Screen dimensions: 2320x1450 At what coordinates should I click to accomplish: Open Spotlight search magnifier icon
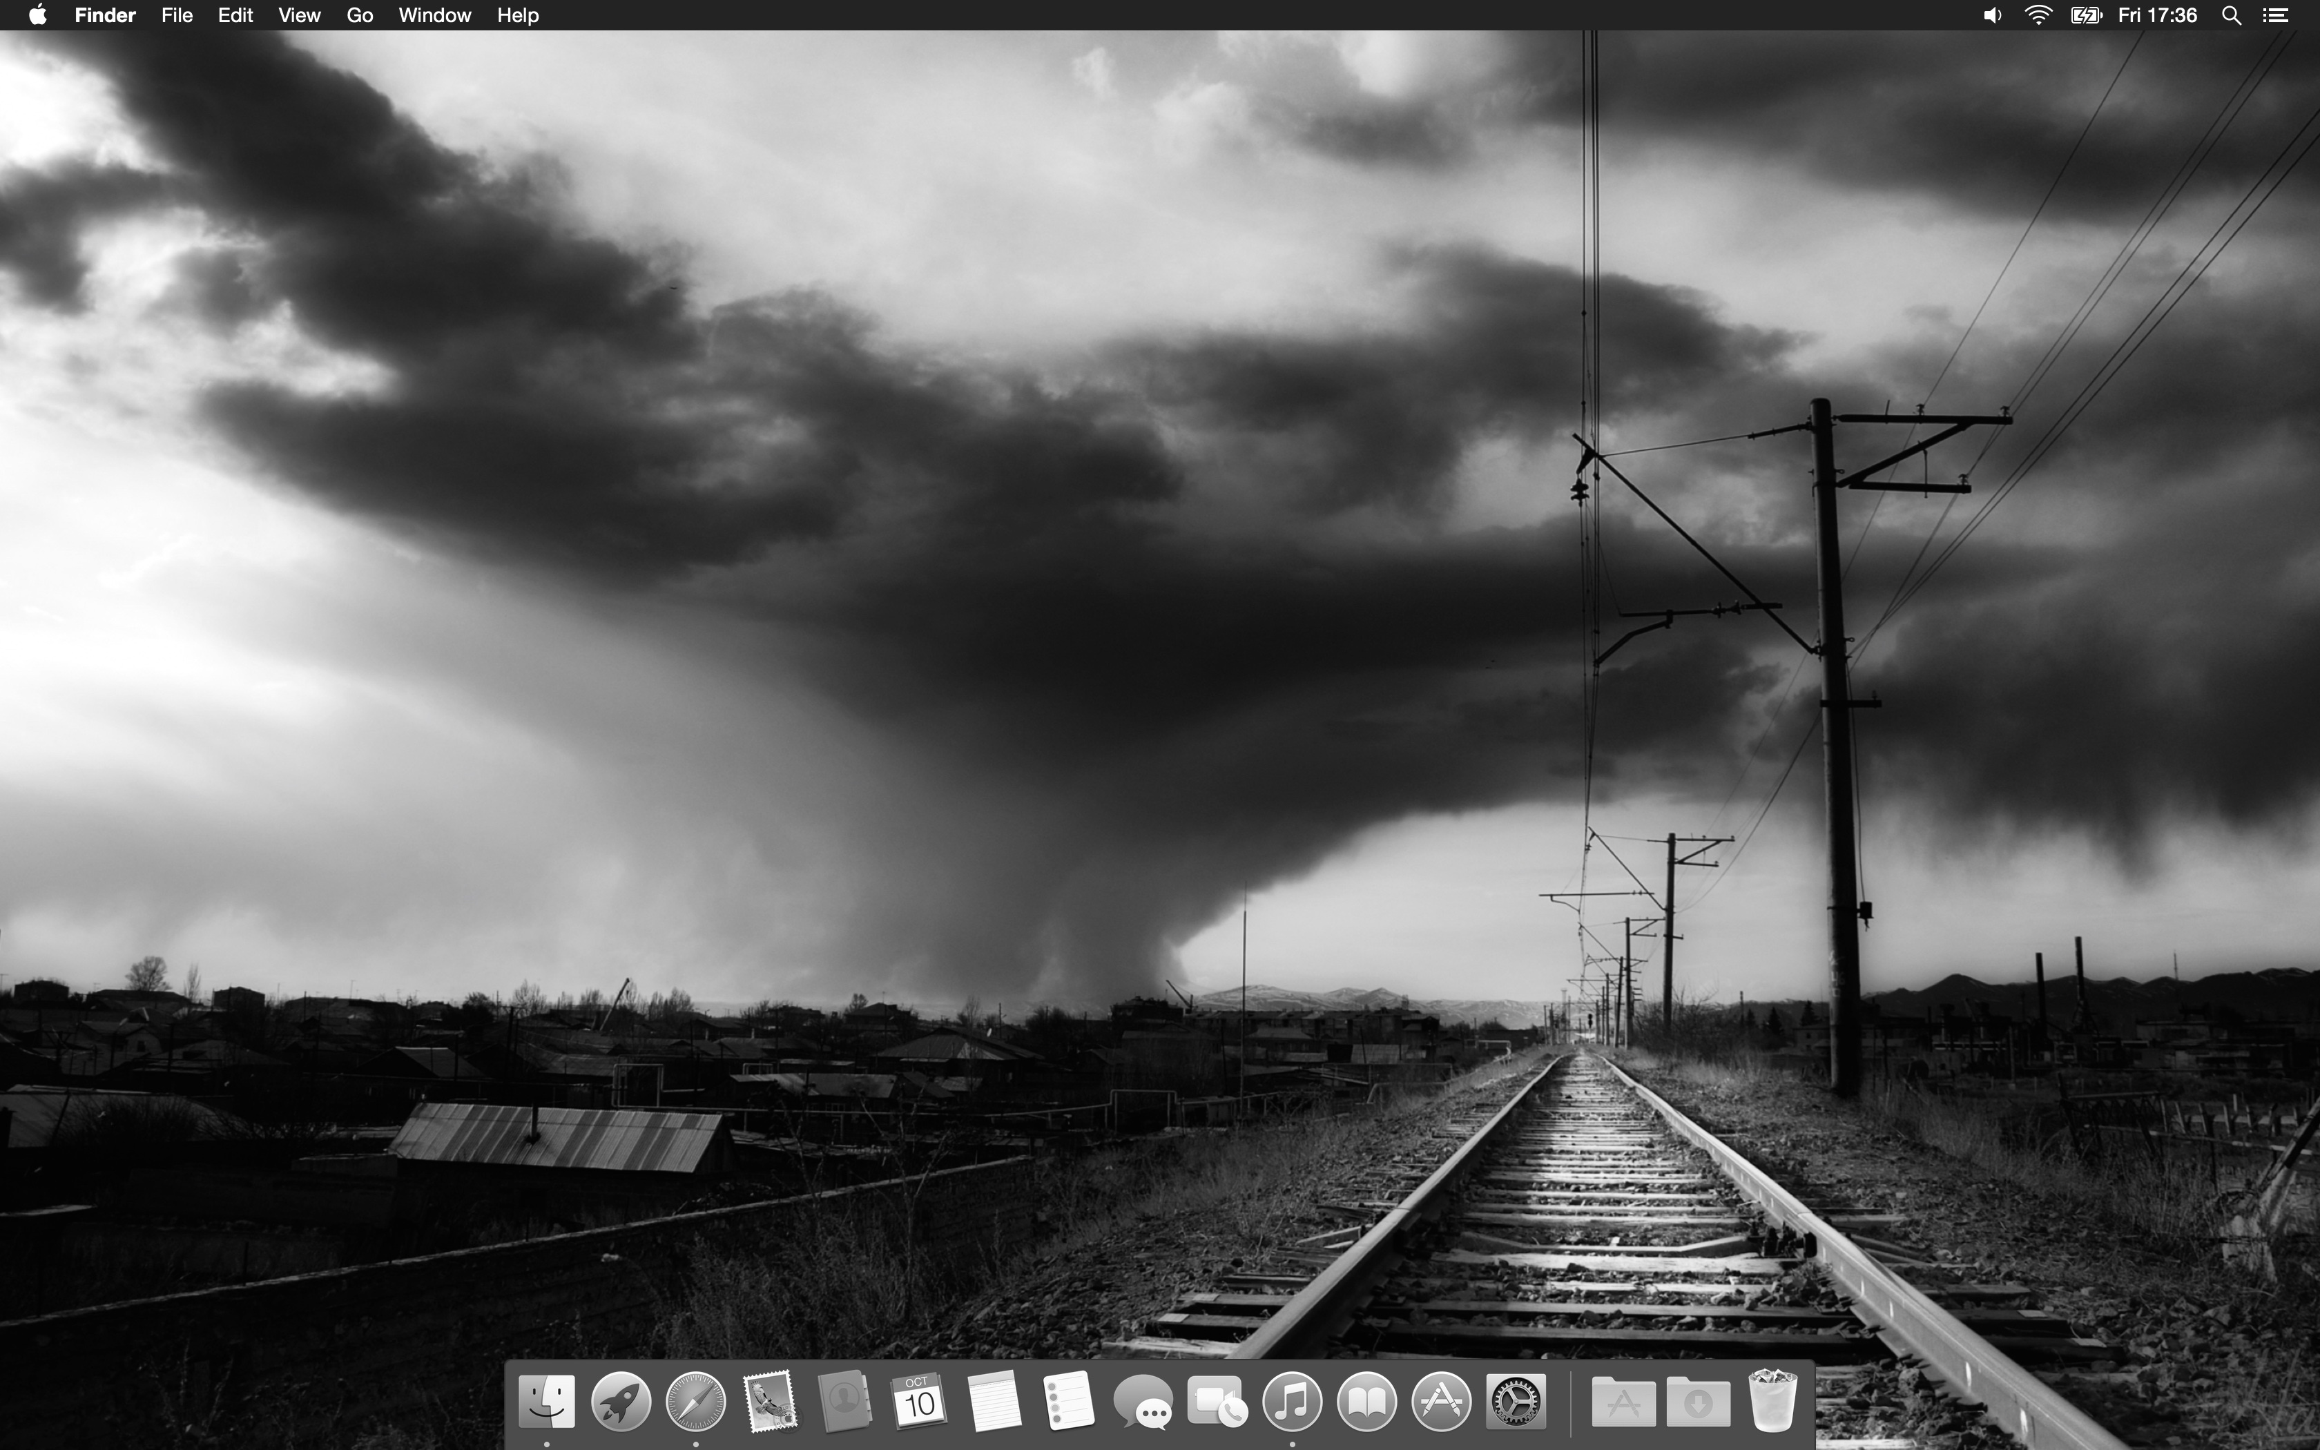[x=2231, y=15]
